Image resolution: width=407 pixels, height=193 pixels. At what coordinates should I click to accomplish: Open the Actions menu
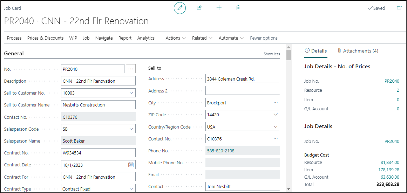176,38
